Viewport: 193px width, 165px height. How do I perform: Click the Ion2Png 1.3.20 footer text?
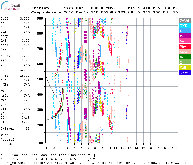point(179,163)
